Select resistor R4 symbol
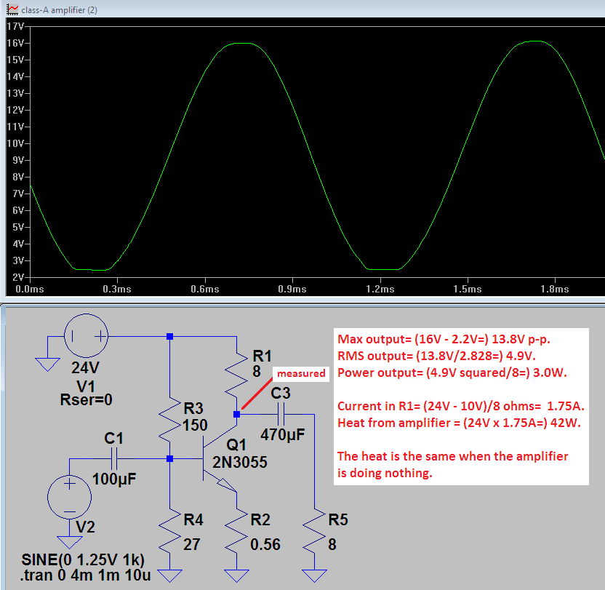The height and width of the screenshot is (590, 605). click(x=169, y=531)
